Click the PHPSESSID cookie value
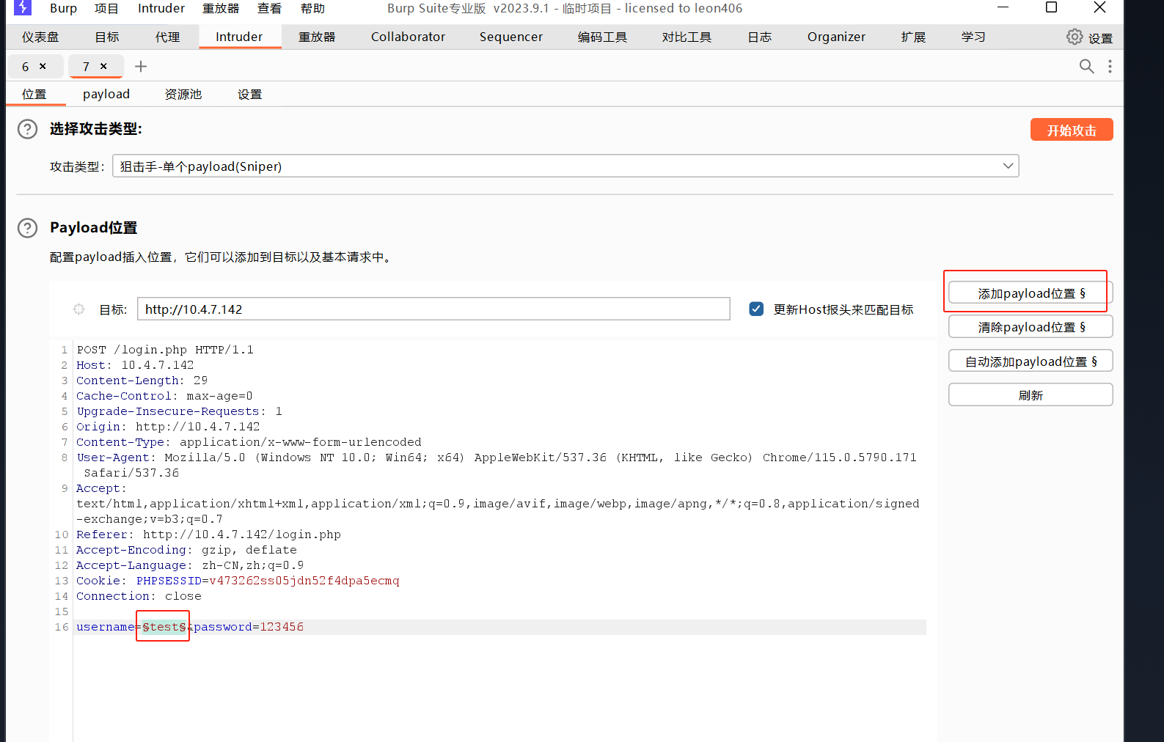 (304, 581)
